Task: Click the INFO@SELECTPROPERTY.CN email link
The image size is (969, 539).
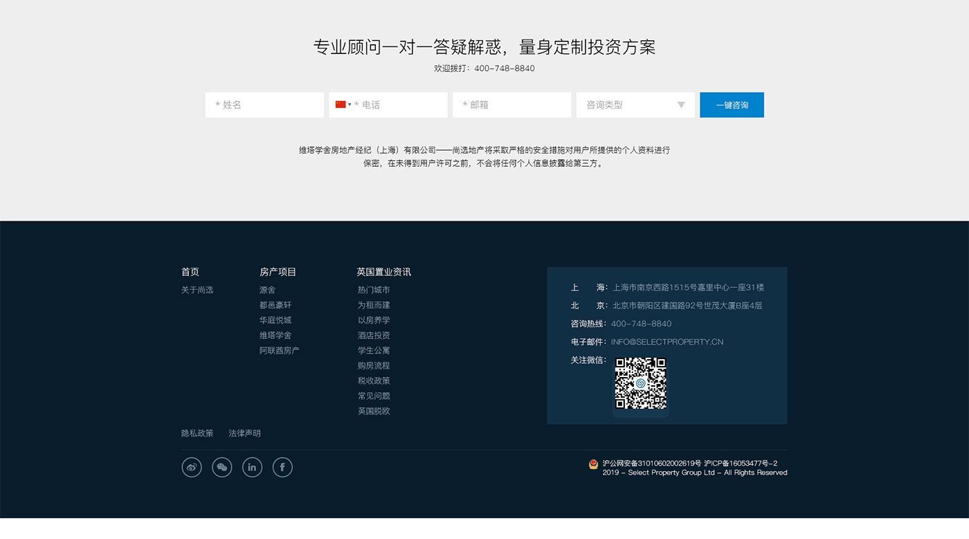Action: [x=667, y=342]
